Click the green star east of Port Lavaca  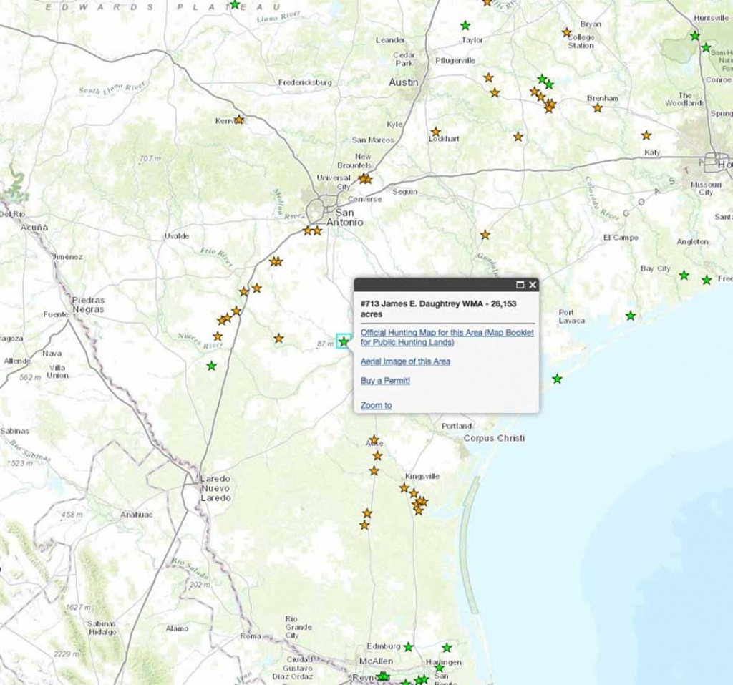(x=631, y=315)
